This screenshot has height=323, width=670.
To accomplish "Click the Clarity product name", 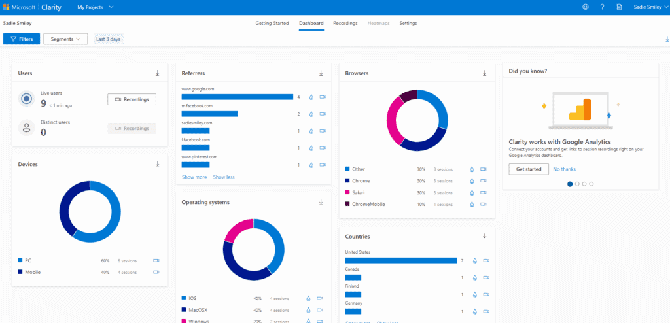I will tap(51, 7).
